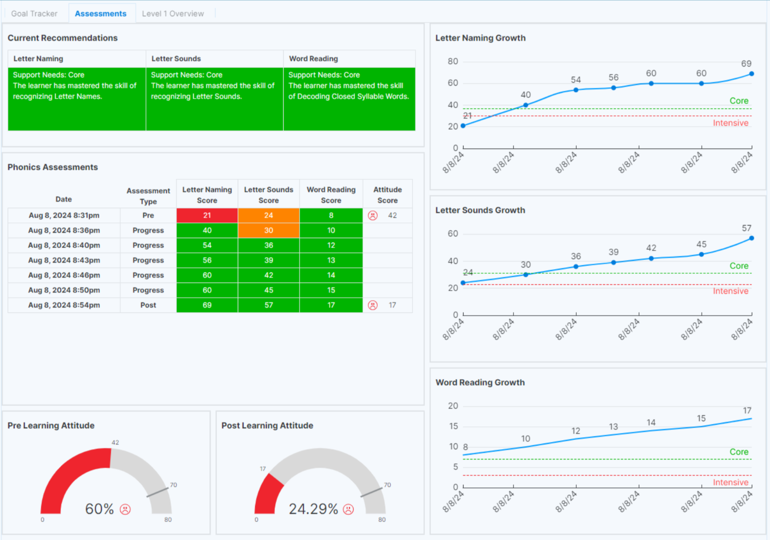Open the Level 1 Overview tab

point(173,14)
